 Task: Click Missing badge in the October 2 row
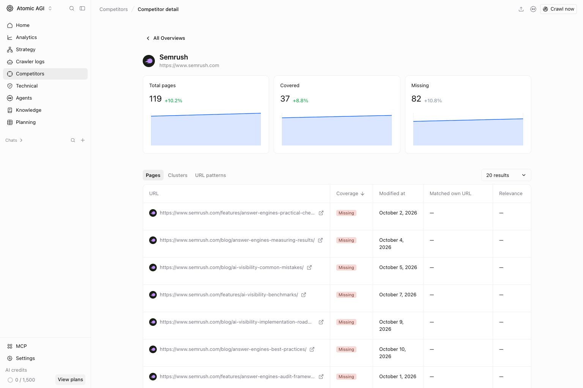tap(346, 213)
